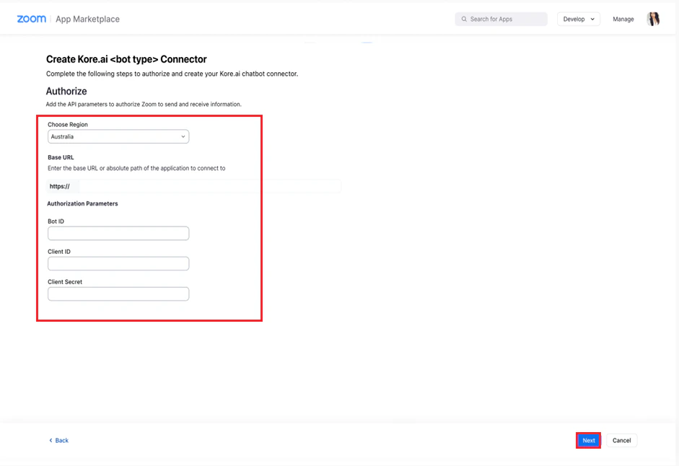Image resolution: width=679 pixels, height=466 pixels.
Task: Click the Create Kore.ai Connector heading
Action: 126,59
